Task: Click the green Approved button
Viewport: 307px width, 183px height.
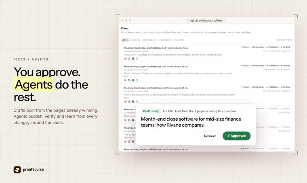Action: [x=237, y=136]
